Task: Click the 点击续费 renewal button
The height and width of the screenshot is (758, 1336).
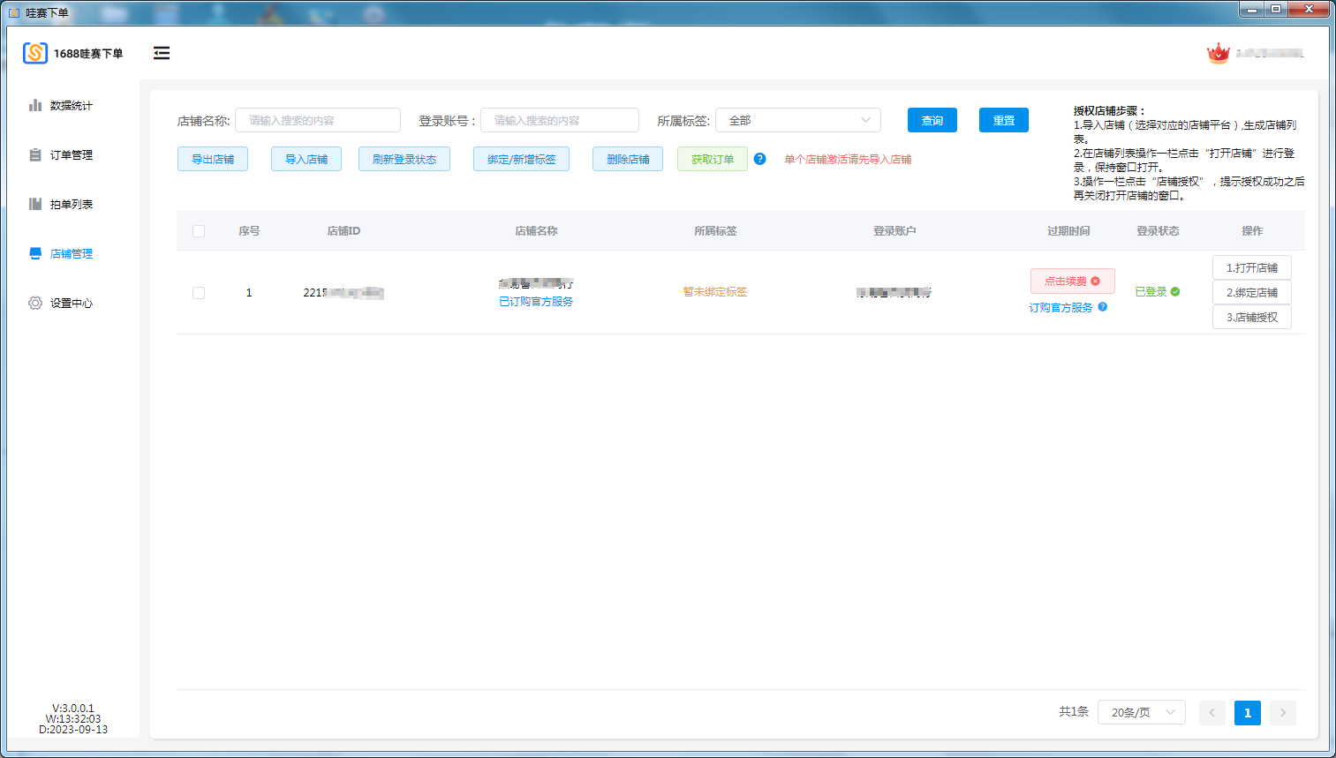Action: 1072,281
